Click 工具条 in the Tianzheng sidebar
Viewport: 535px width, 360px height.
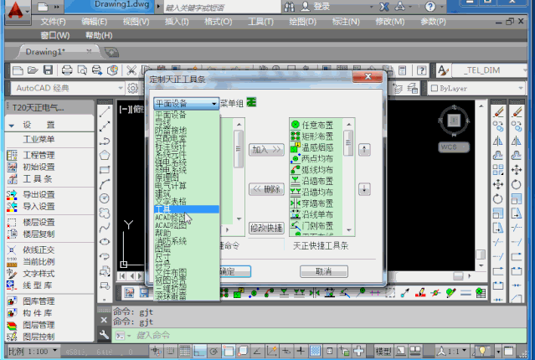(x=38, y=179)
